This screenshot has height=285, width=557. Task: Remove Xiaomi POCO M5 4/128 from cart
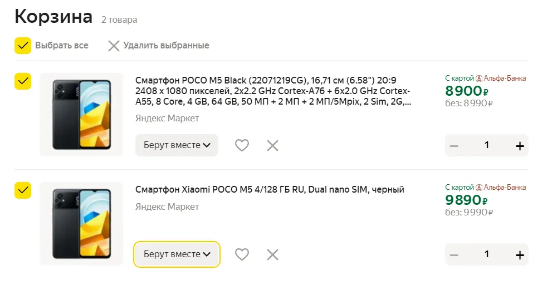coord(272,254)
